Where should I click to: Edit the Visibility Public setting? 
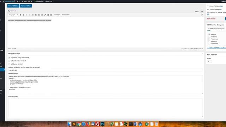(x=220, y=10)
